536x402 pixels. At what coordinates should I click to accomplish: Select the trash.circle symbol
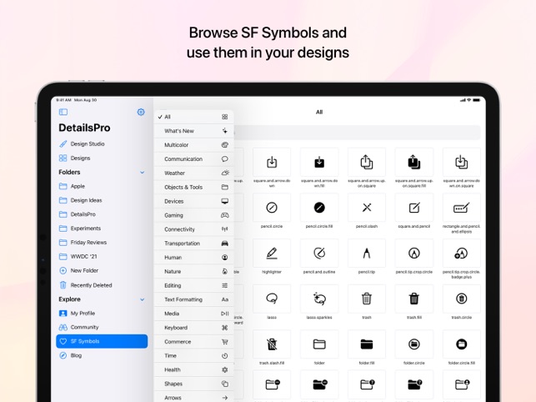(x=462, y=299)
